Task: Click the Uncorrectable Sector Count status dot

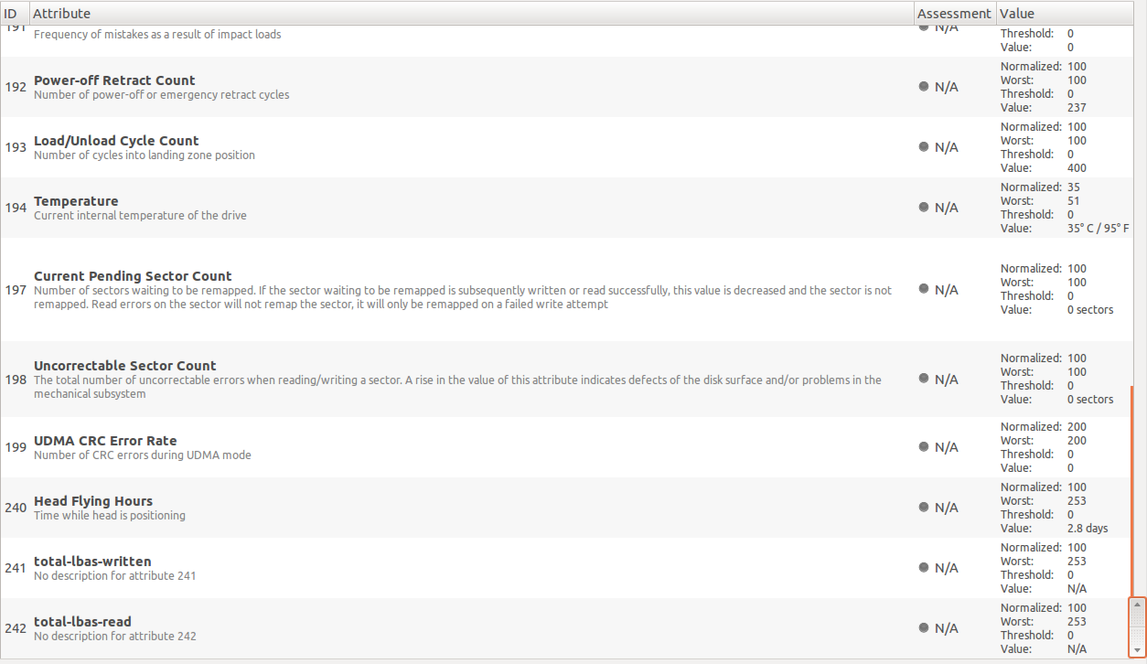Action: click(924, 379)
